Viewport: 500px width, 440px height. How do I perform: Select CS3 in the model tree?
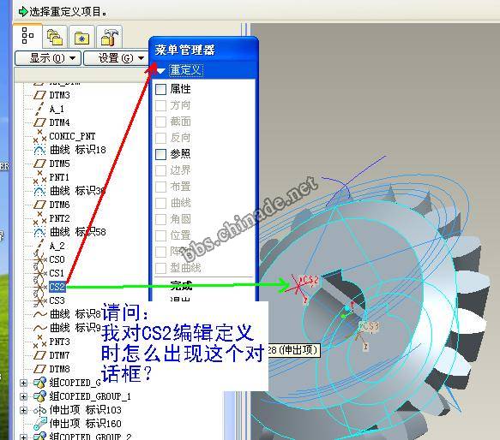[x=57, y=300]
